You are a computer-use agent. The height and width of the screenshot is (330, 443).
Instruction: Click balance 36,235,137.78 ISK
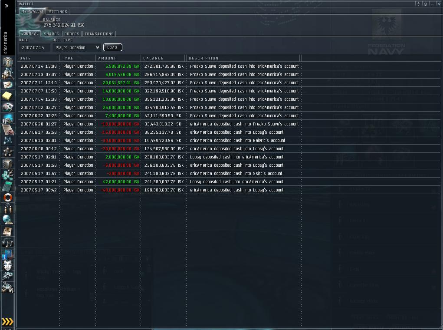pos(163,132)
